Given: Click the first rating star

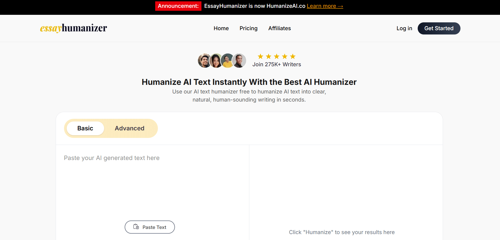Looking at the screenshot, I should [x=260, y=56].
